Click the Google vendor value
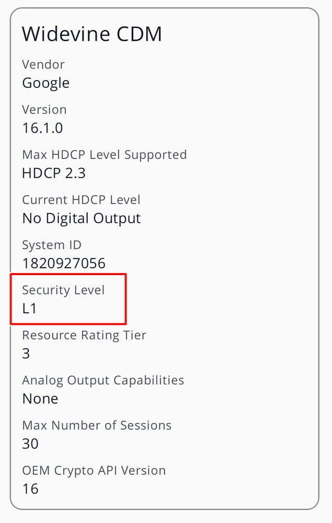This screenshot has width=332, height=523. point(45,83)
